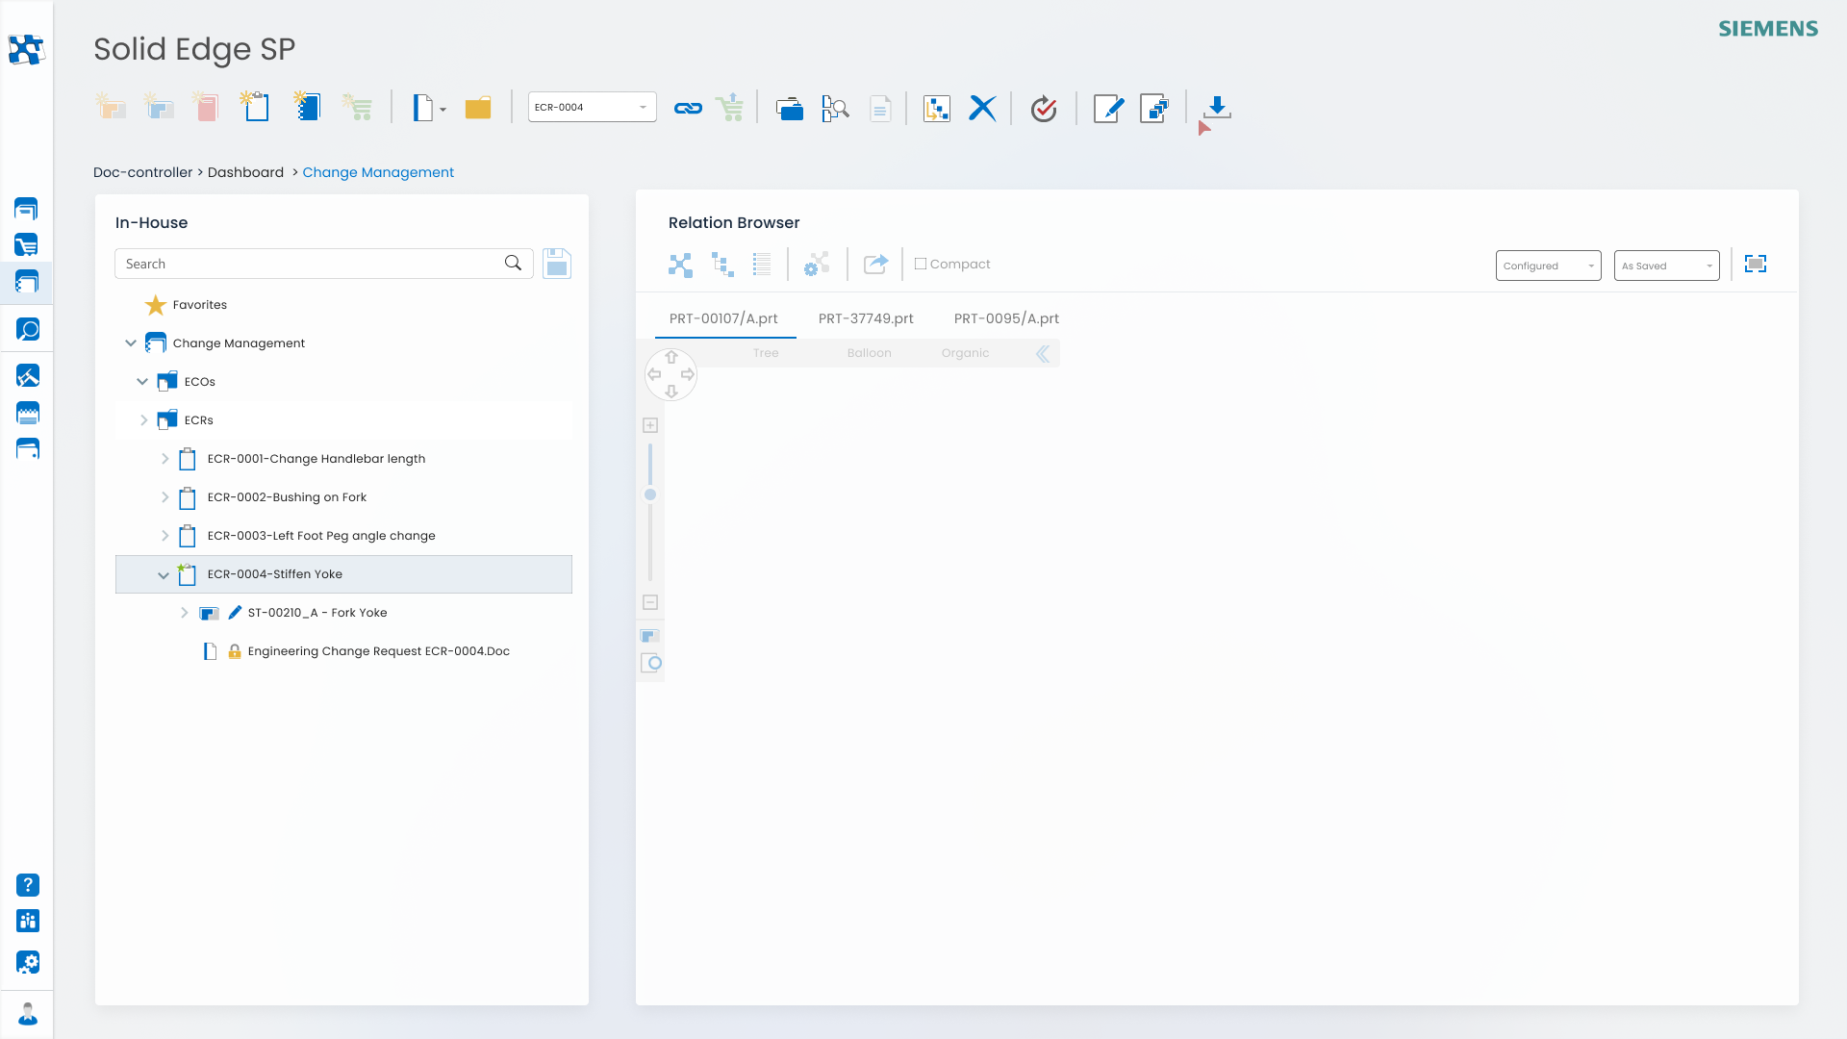The width and height of the screenshot is (1847, 1039).
Task: Click the fit-to-screen icon in Relation Browser
Action: [1756, 264]
